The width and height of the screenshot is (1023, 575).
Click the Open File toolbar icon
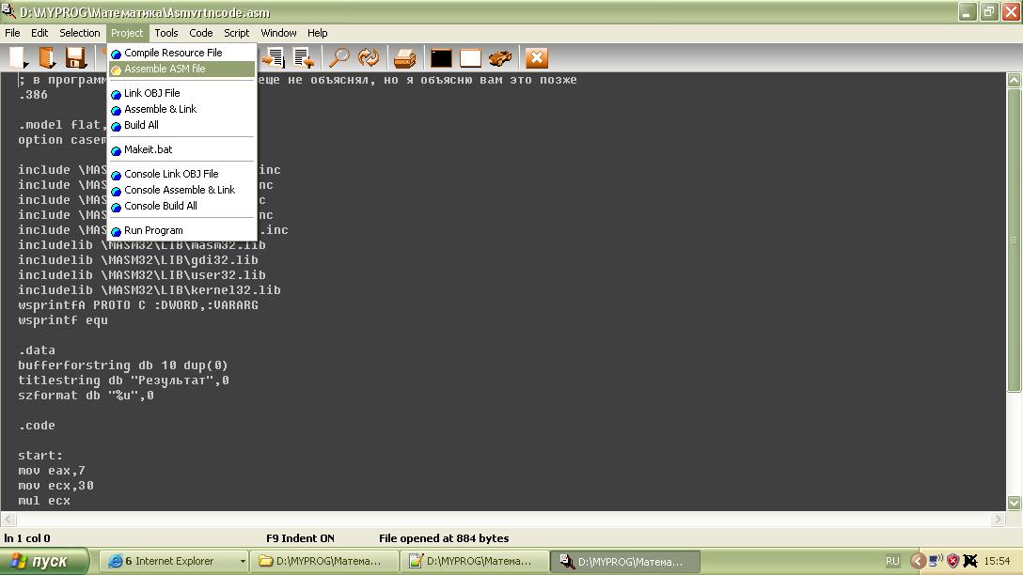tap(47, 58)
